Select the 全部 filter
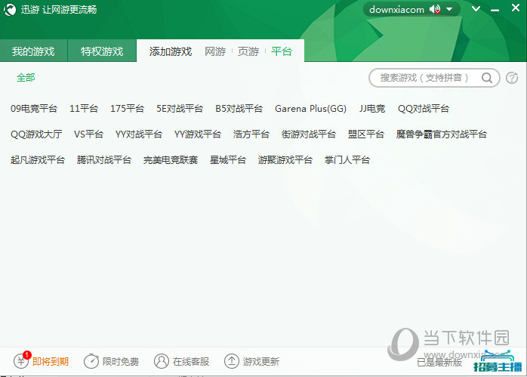 tap(26, 78)
